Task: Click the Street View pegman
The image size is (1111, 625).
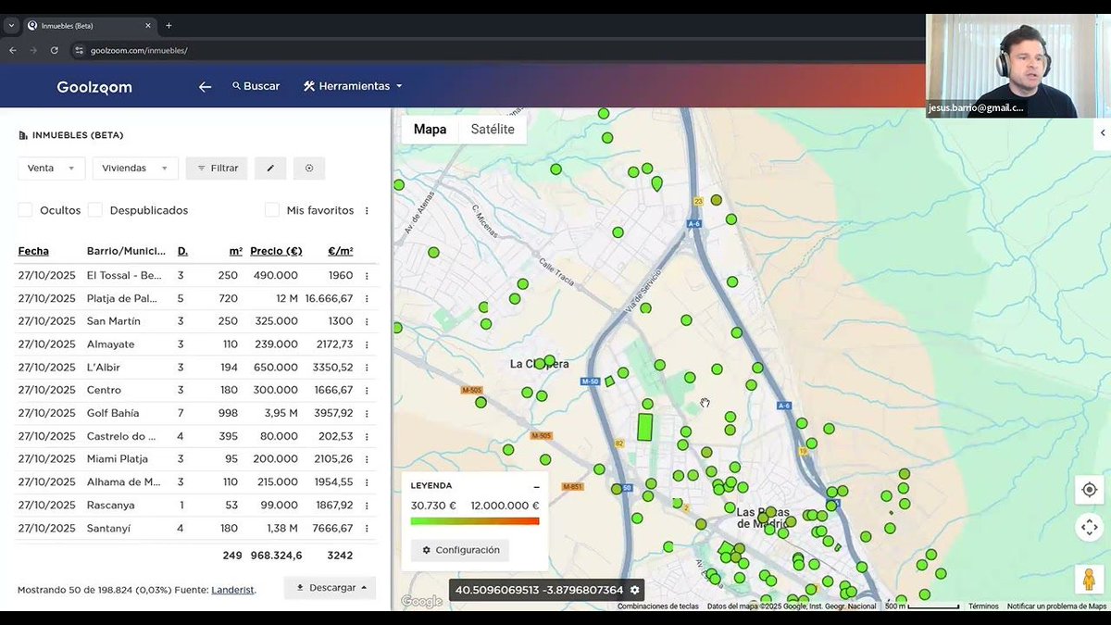Action: coord(1089,580)
